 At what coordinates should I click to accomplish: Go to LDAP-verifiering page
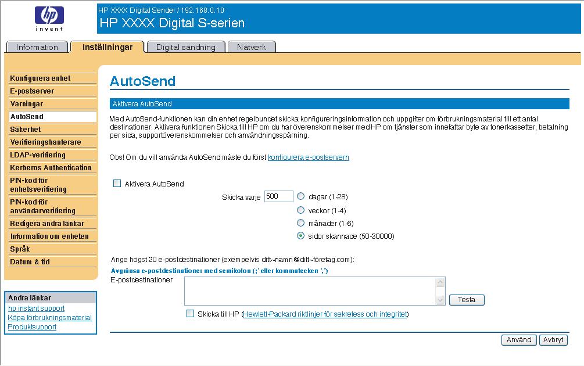(x=52, y=155)
